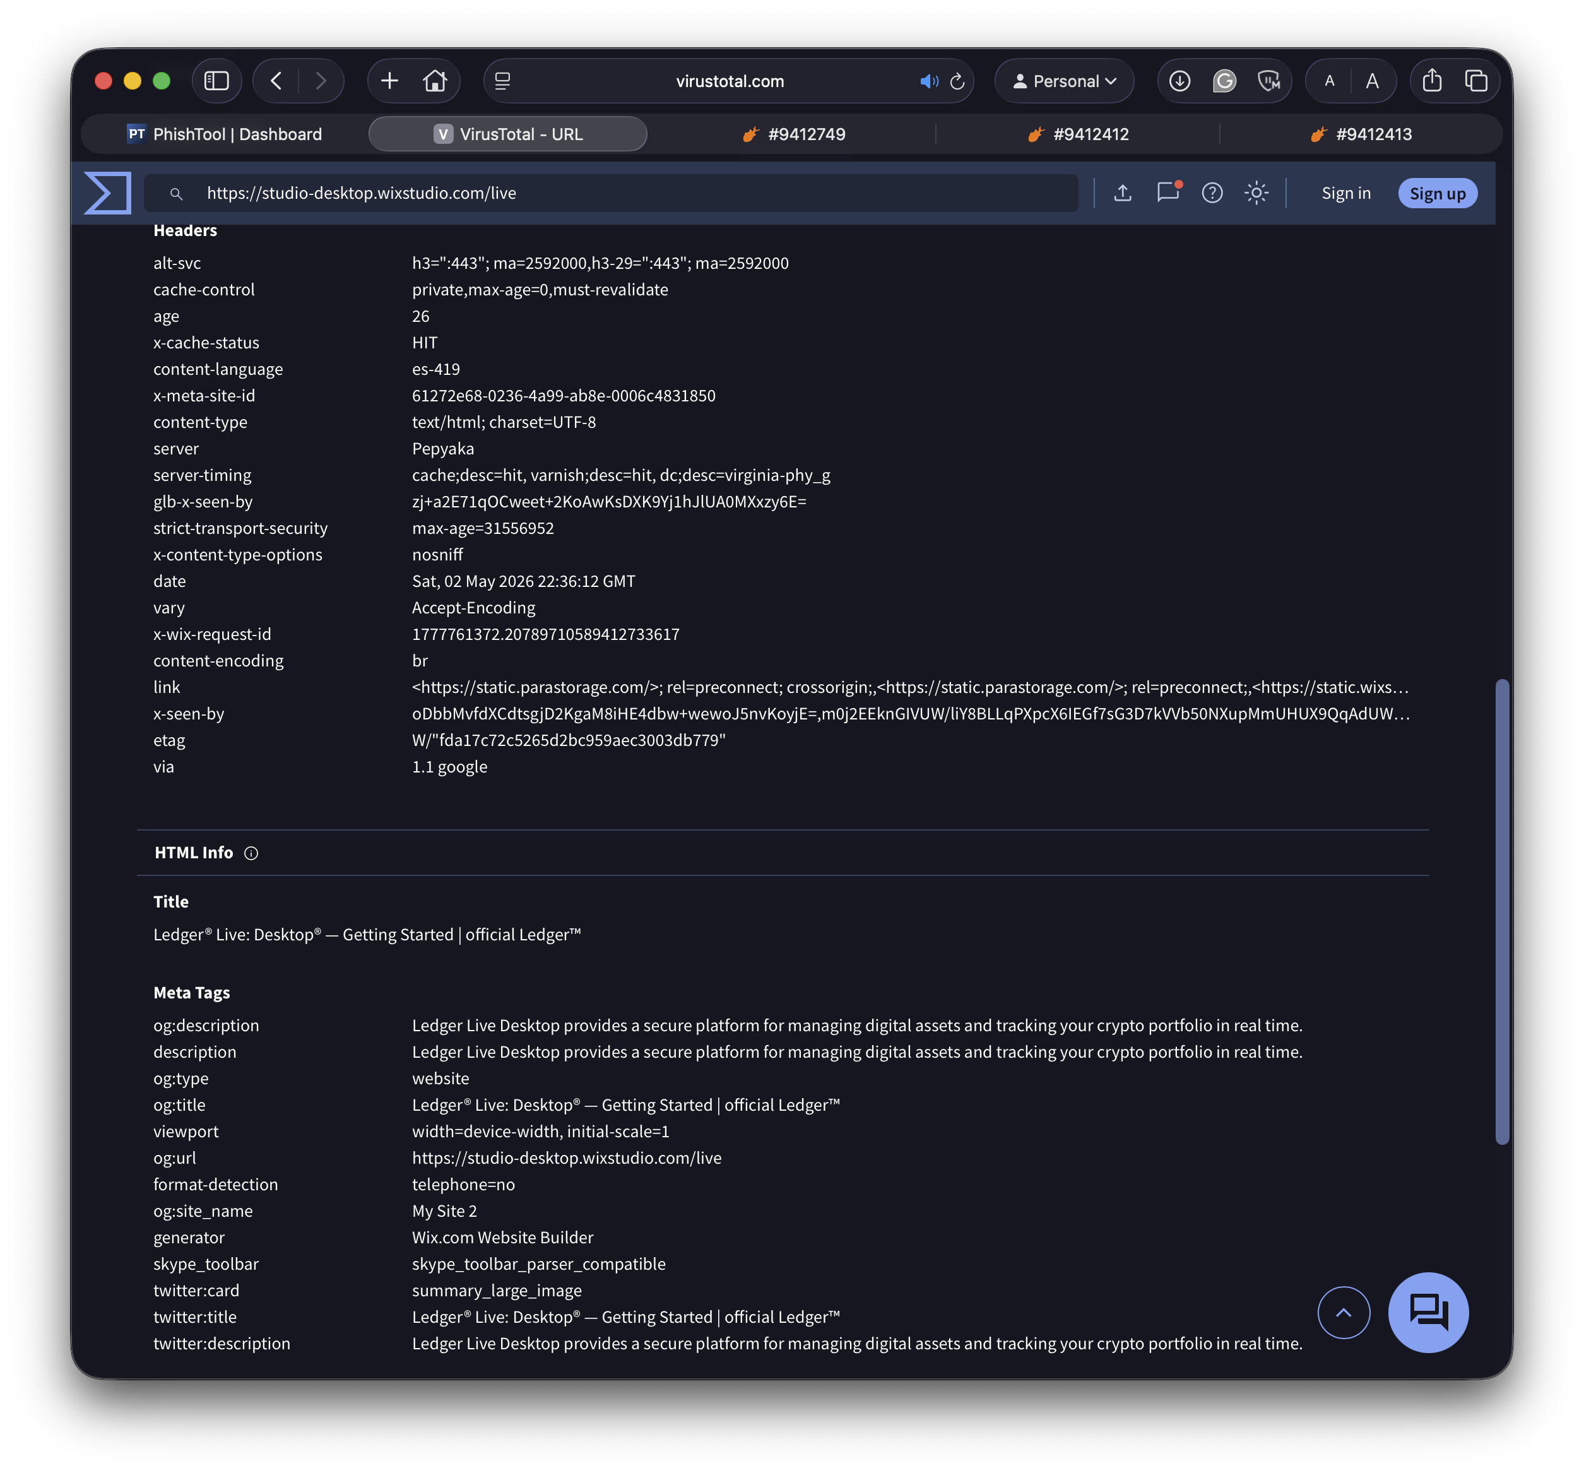Click the Sign up button
The height and width of the screenshot is (1473, 1584).
pos(1438,194)
